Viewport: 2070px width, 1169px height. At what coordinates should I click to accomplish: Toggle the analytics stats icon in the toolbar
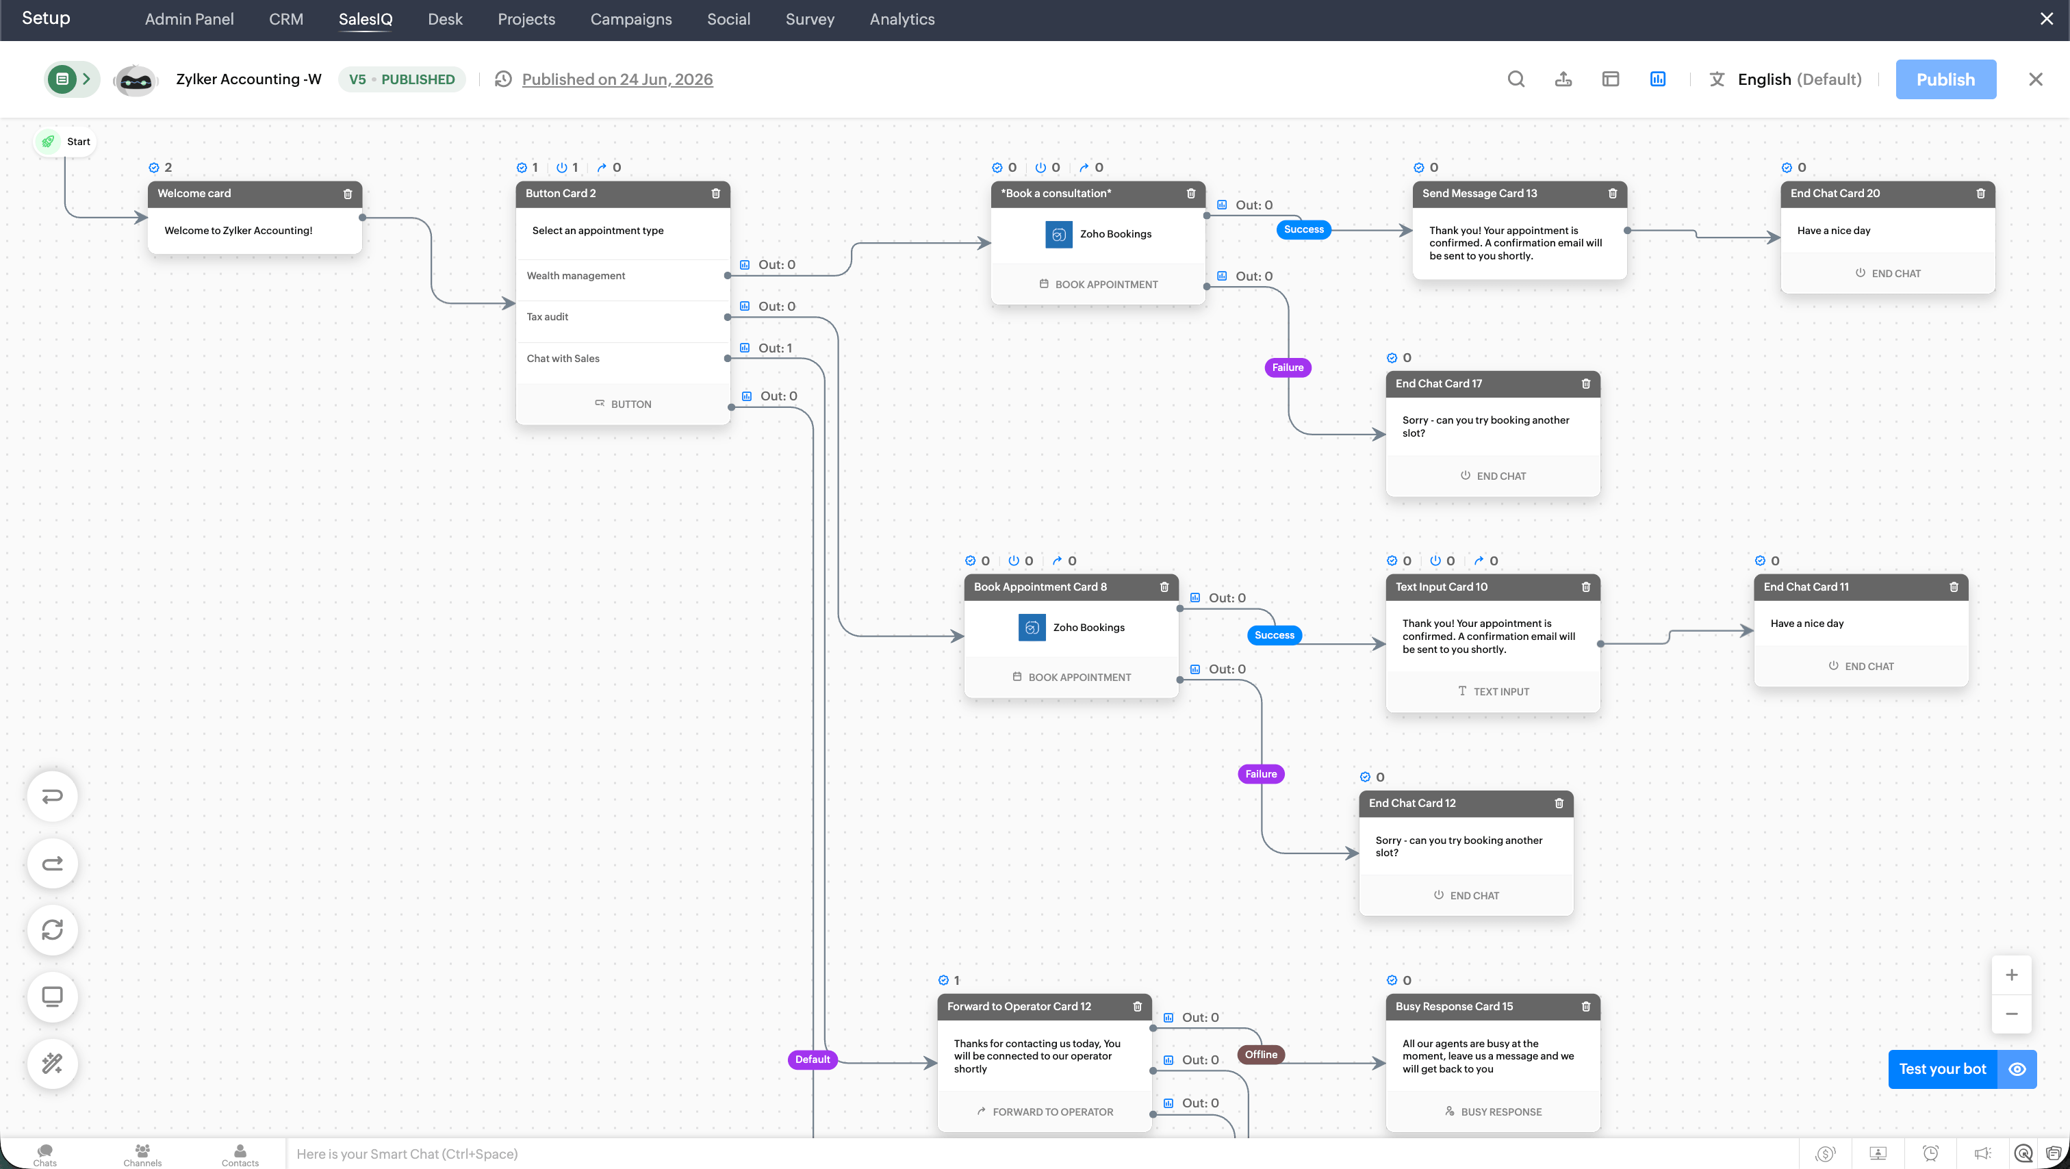point(1658,79)
